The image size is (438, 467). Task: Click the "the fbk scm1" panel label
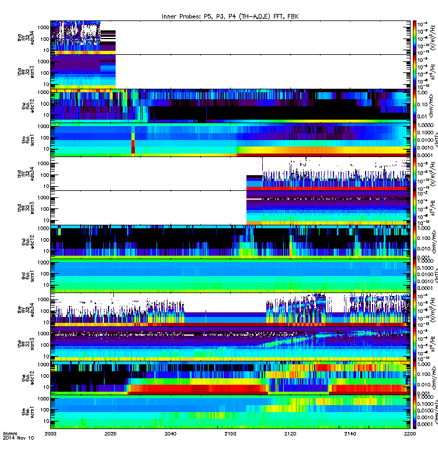coord(28,412)
